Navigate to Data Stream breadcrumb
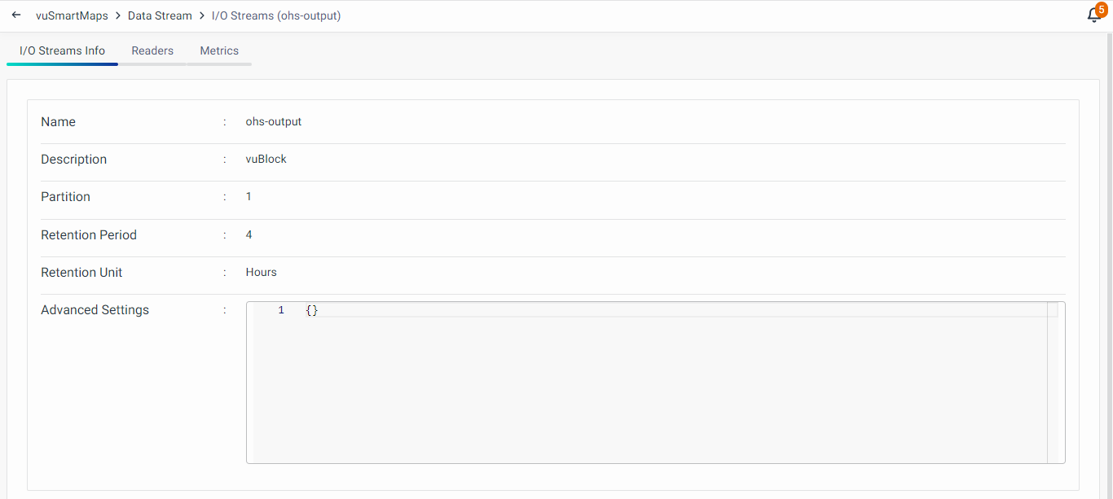Screen dimensions: 1113x499 click(x=160, y=15)
